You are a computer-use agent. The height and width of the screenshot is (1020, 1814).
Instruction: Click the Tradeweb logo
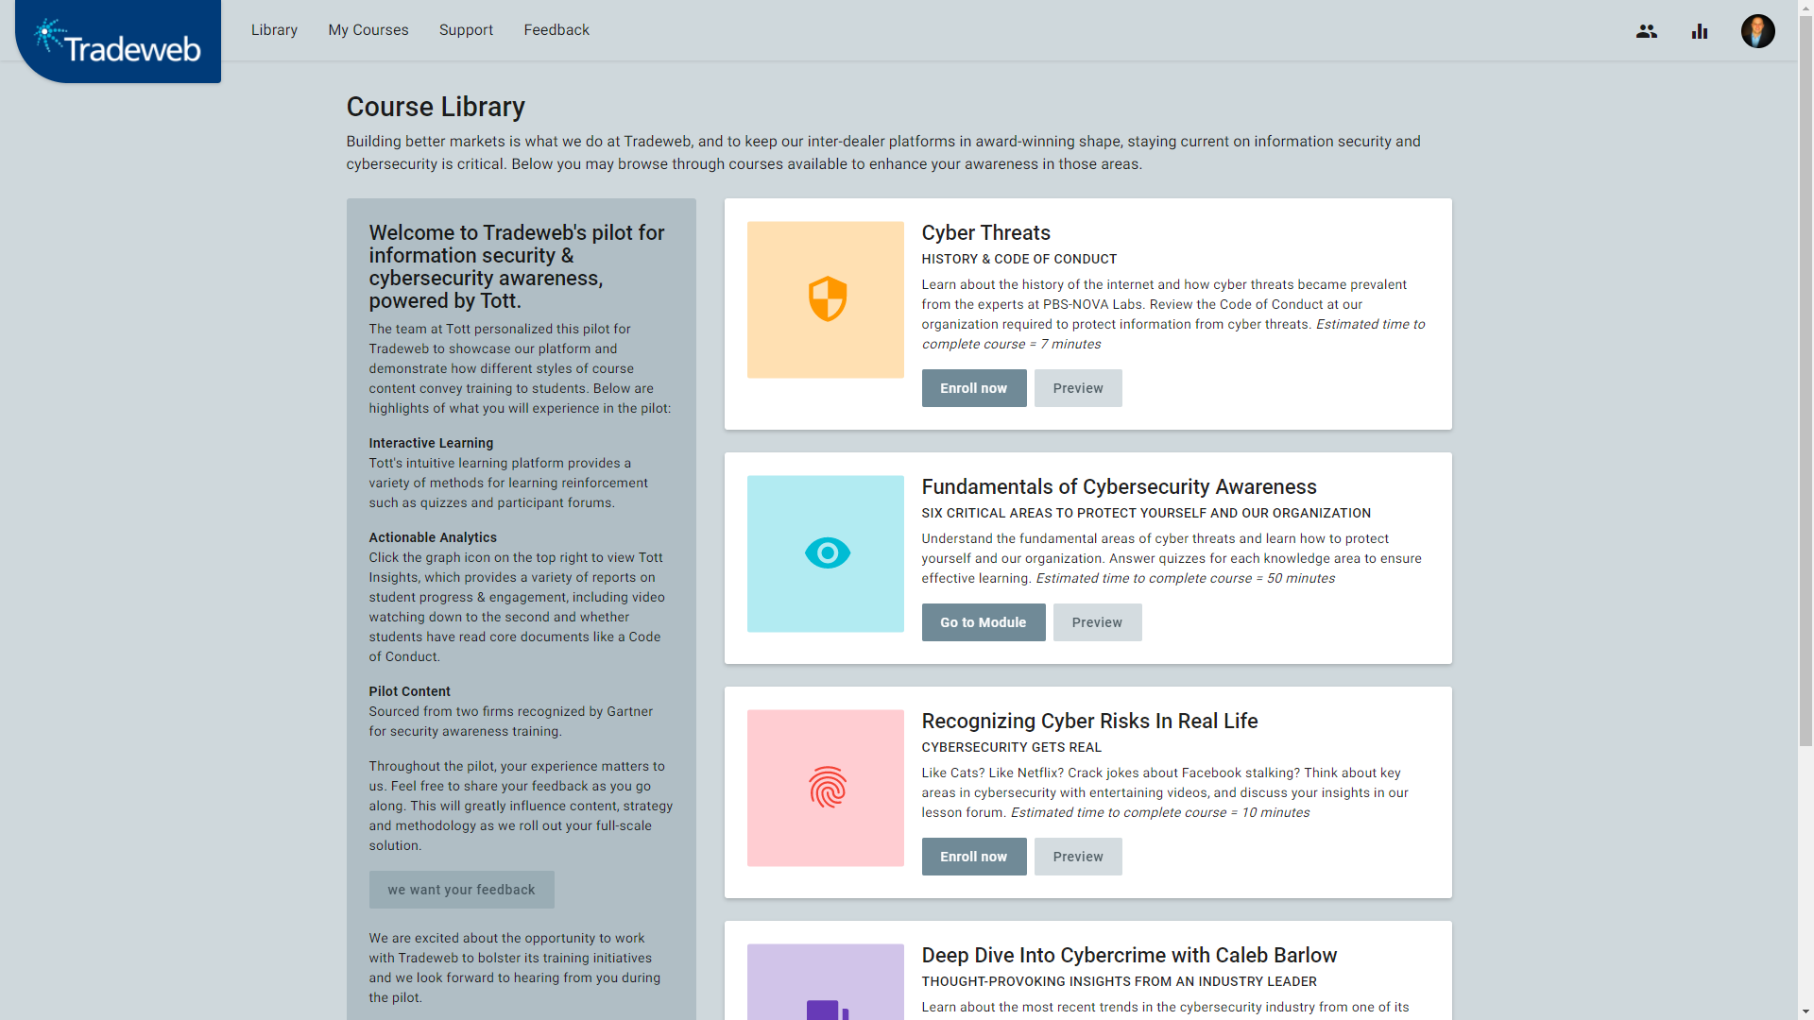pos(118,42)
